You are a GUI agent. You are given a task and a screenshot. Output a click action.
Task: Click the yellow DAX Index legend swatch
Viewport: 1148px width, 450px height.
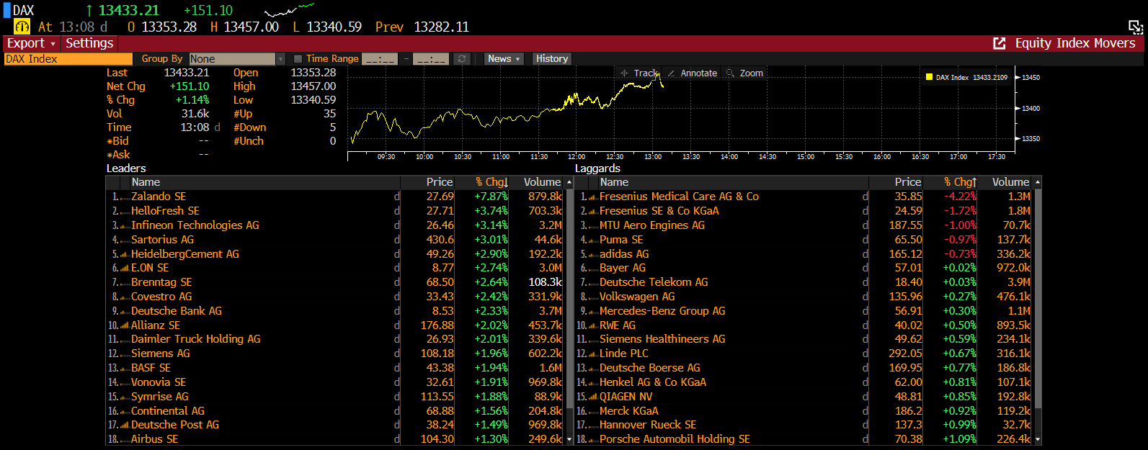[x=929, y=77]
